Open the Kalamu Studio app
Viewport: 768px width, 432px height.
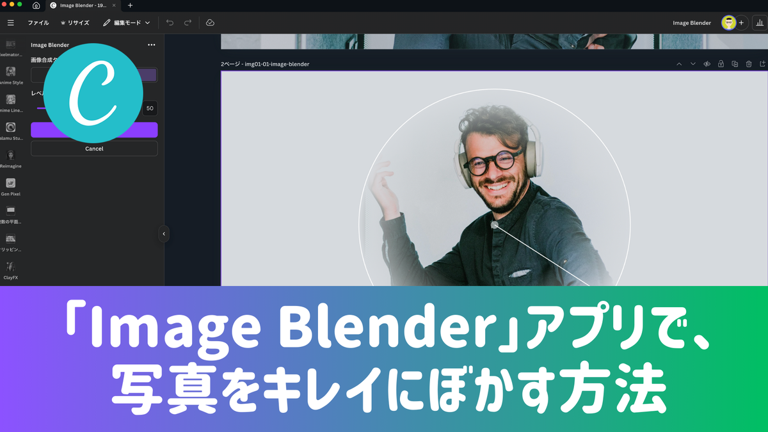[10, 131]
